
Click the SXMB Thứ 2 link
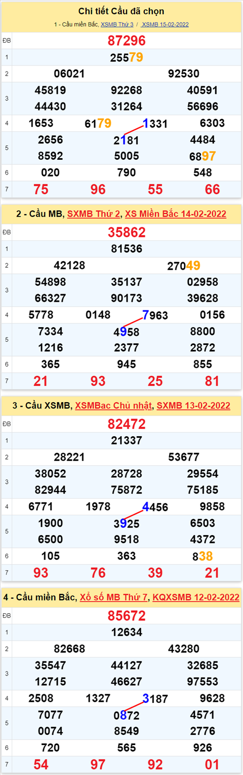[94, 215]
